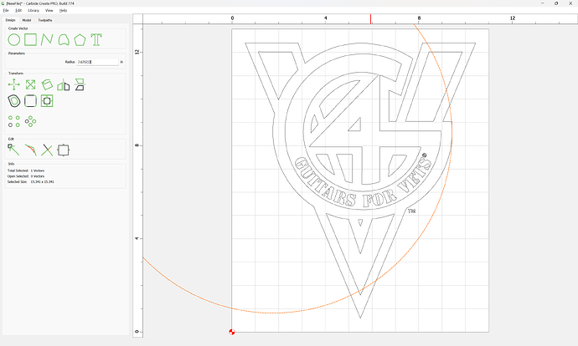
Task: Click the 'Total Selected: 1 Vectors' text
Action: tap(26, 170)
